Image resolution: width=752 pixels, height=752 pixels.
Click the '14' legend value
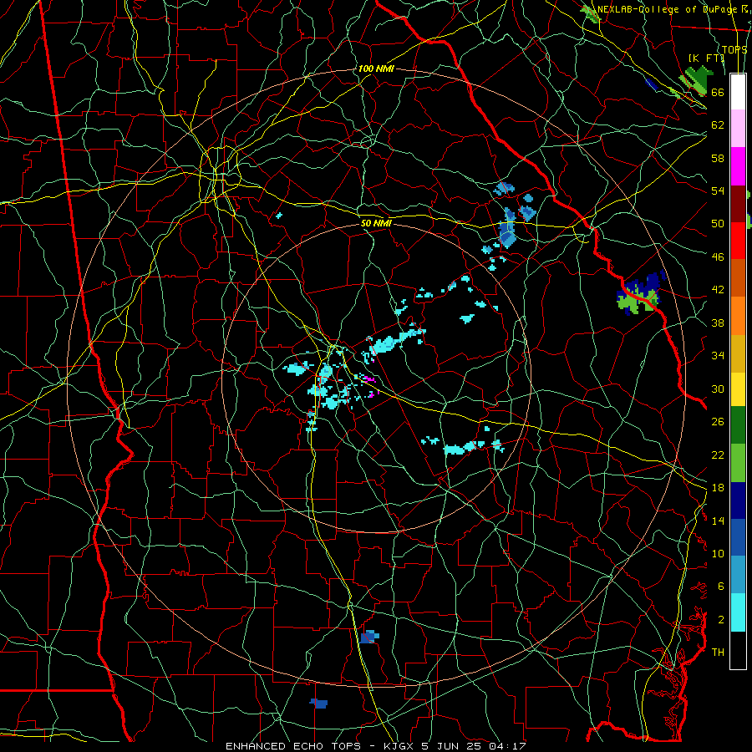tap(718, 521)
